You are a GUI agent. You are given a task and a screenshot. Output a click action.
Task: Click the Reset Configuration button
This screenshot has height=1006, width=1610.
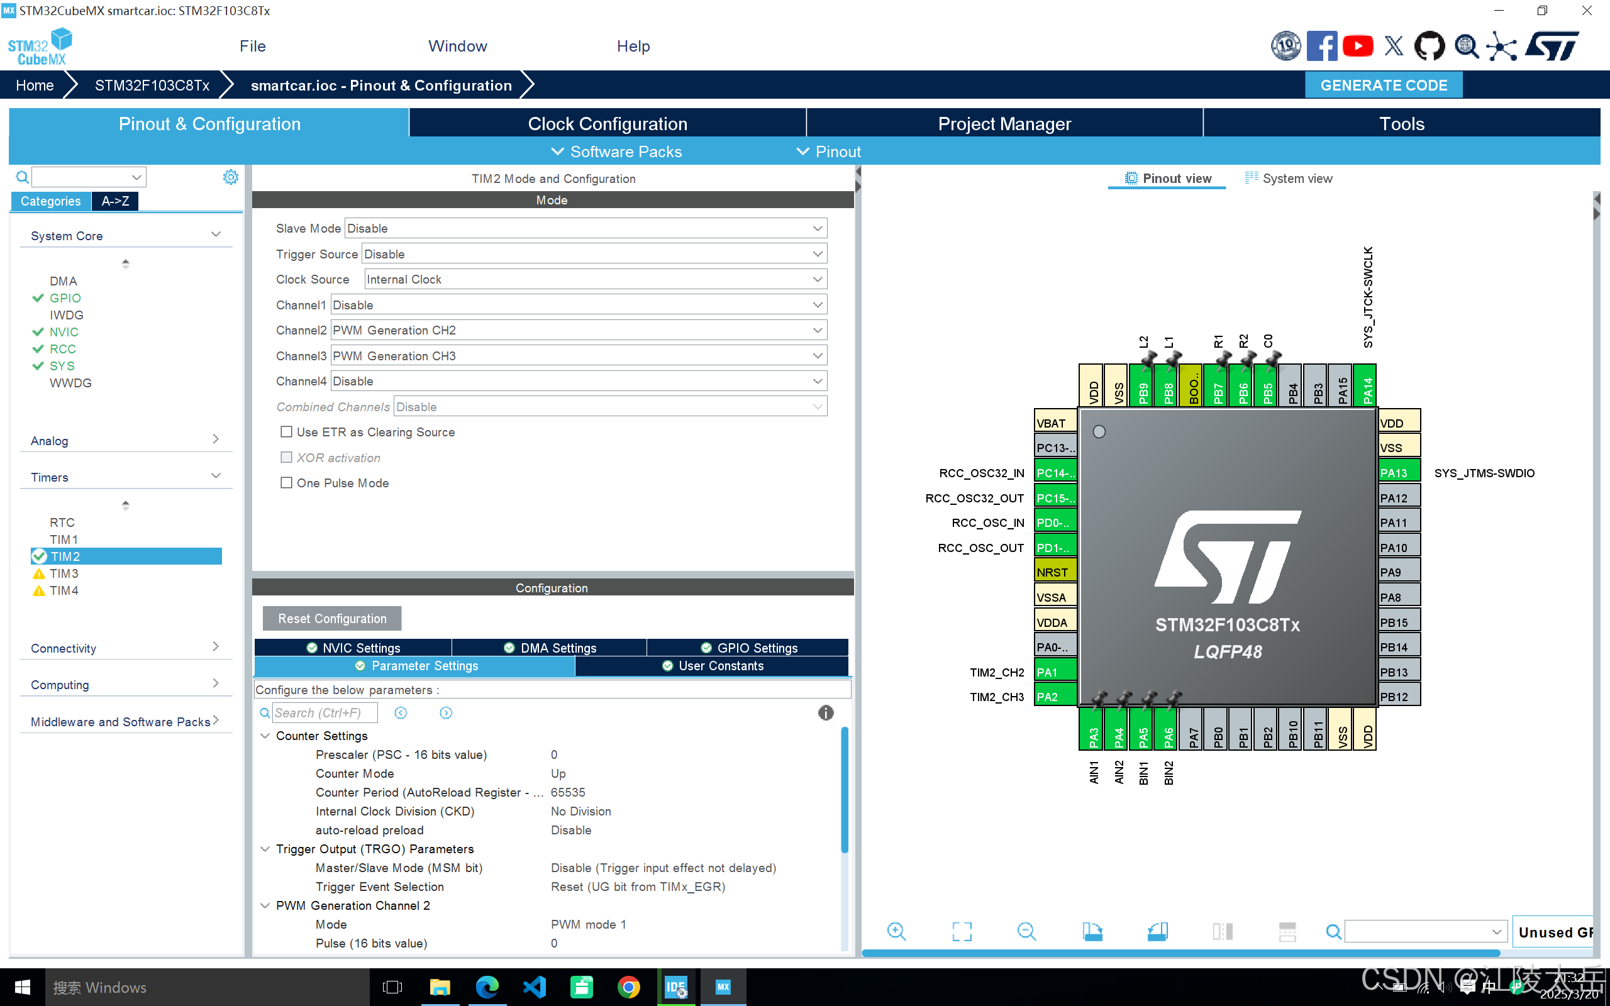coord(331,618)
